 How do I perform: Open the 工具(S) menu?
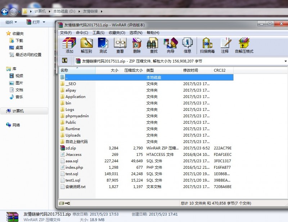[98, 33]
